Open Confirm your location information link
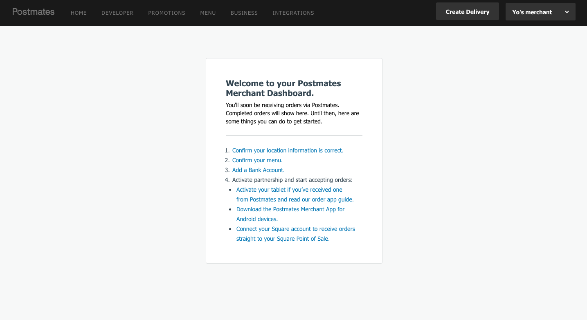 [288, 150]
